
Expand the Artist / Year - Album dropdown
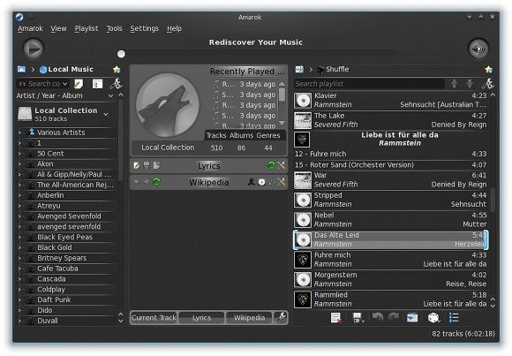(110, 95)
